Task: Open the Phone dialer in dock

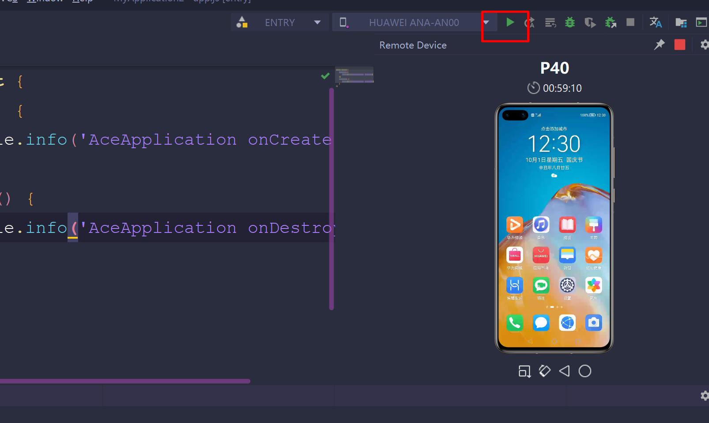Action: [x=514, y=323]
